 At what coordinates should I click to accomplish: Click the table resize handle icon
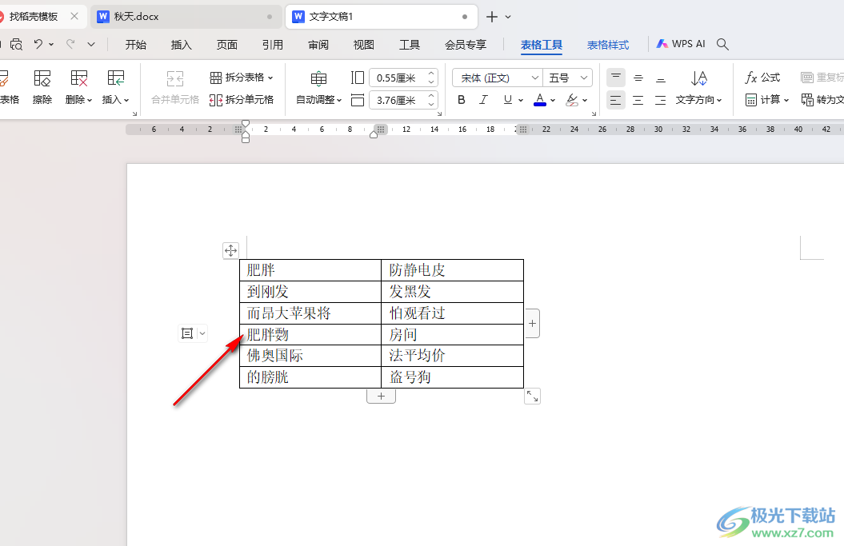click(x=532, y=397)
